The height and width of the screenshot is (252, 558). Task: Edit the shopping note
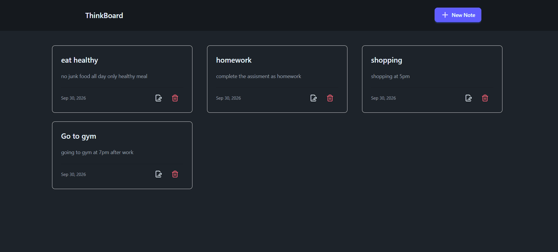pyautogui.click(x=469, y=98)
